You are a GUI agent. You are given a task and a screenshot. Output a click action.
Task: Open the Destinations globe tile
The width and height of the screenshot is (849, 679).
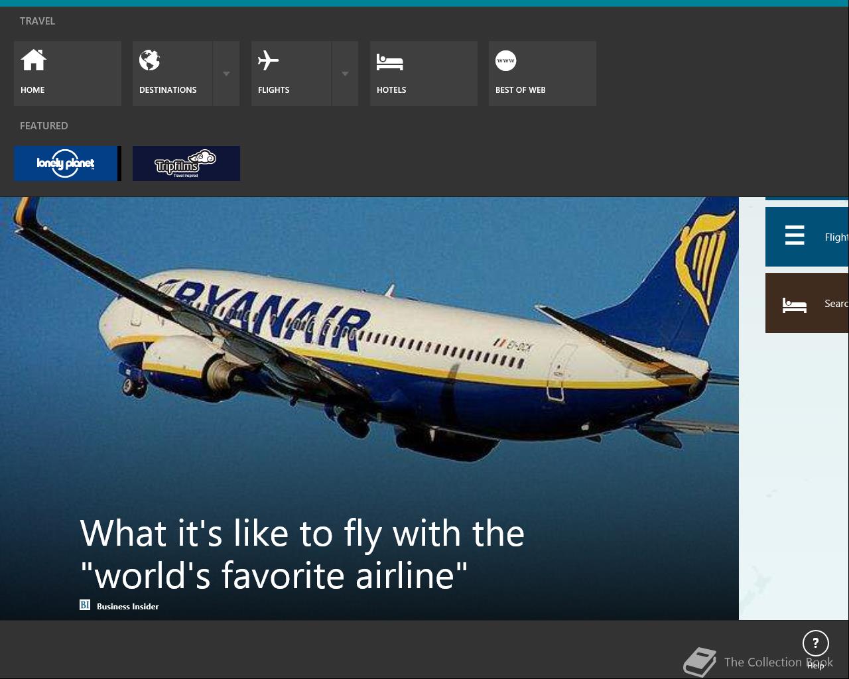tap(172, 74)
